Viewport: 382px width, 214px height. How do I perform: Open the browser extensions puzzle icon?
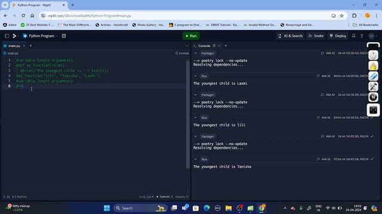tap(354, 16)
